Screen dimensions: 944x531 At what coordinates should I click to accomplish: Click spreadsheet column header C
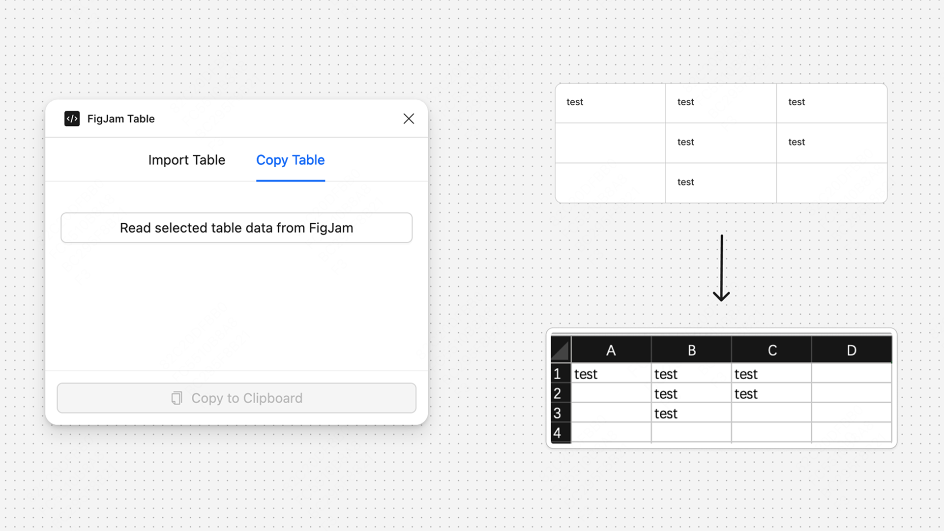[771, 350]
